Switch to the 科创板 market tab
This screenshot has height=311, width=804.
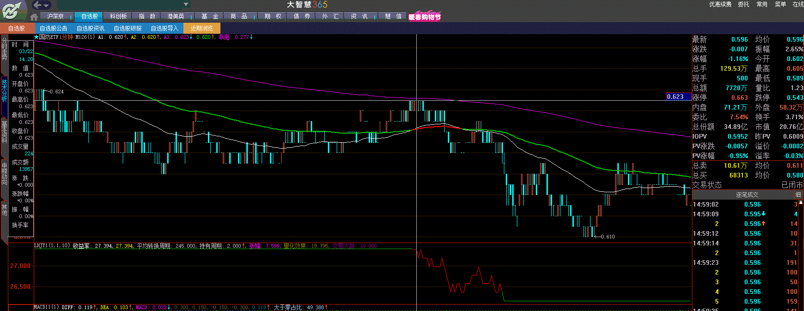(118, 16)
